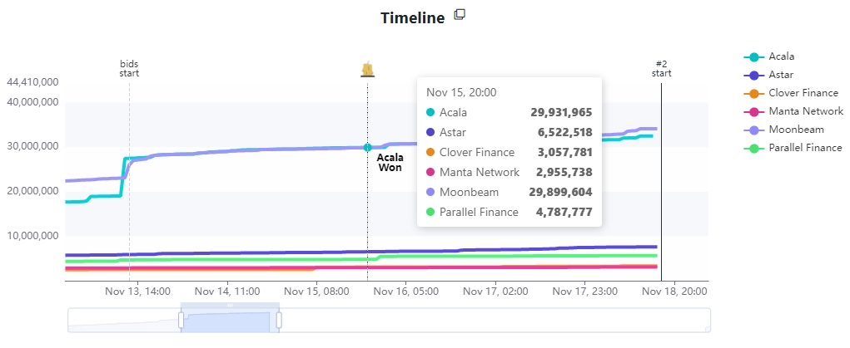Select the teal data point at Acala Won
850x348 pixels.
point(367,147)
